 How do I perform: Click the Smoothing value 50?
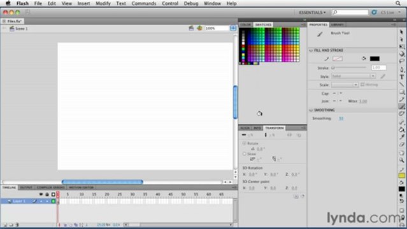click(341, 118)
